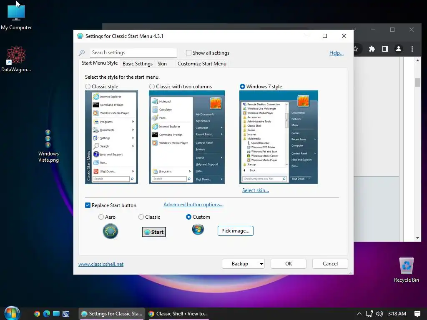Image resolution: width=427 pixels, height=320 pixels.
Task: Select Classic with two columns radio button
Action: pyautogui.click(x=152, y=87)
